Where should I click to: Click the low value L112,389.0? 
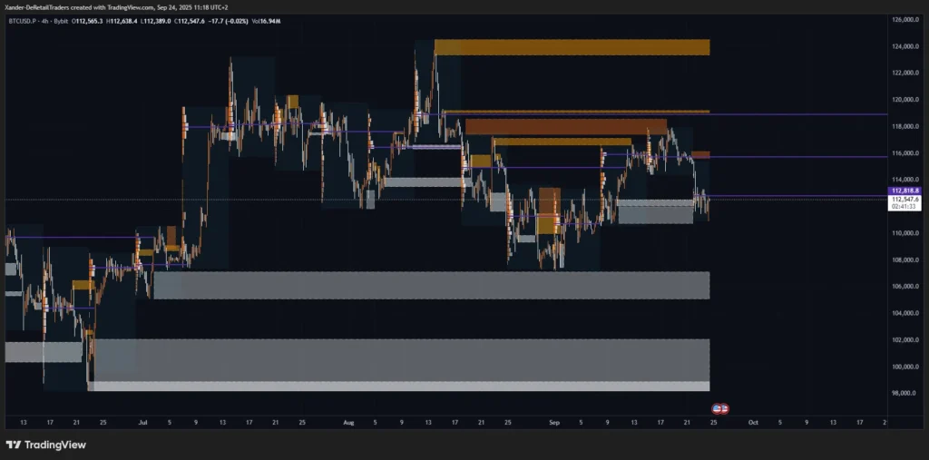156,22
